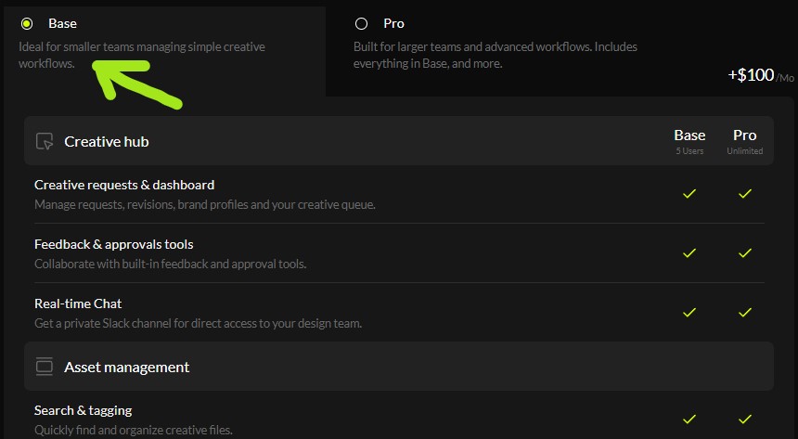The height and width of the screenshot is (439, 798).
Task: Click the +$100/Mo price label
Action: tap(760, 76)
